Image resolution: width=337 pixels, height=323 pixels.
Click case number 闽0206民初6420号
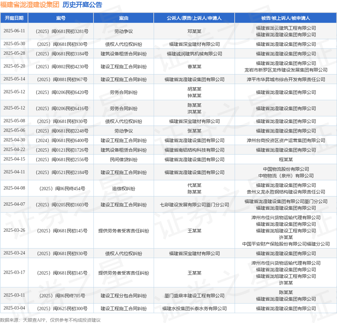click(x=62, y=92)
